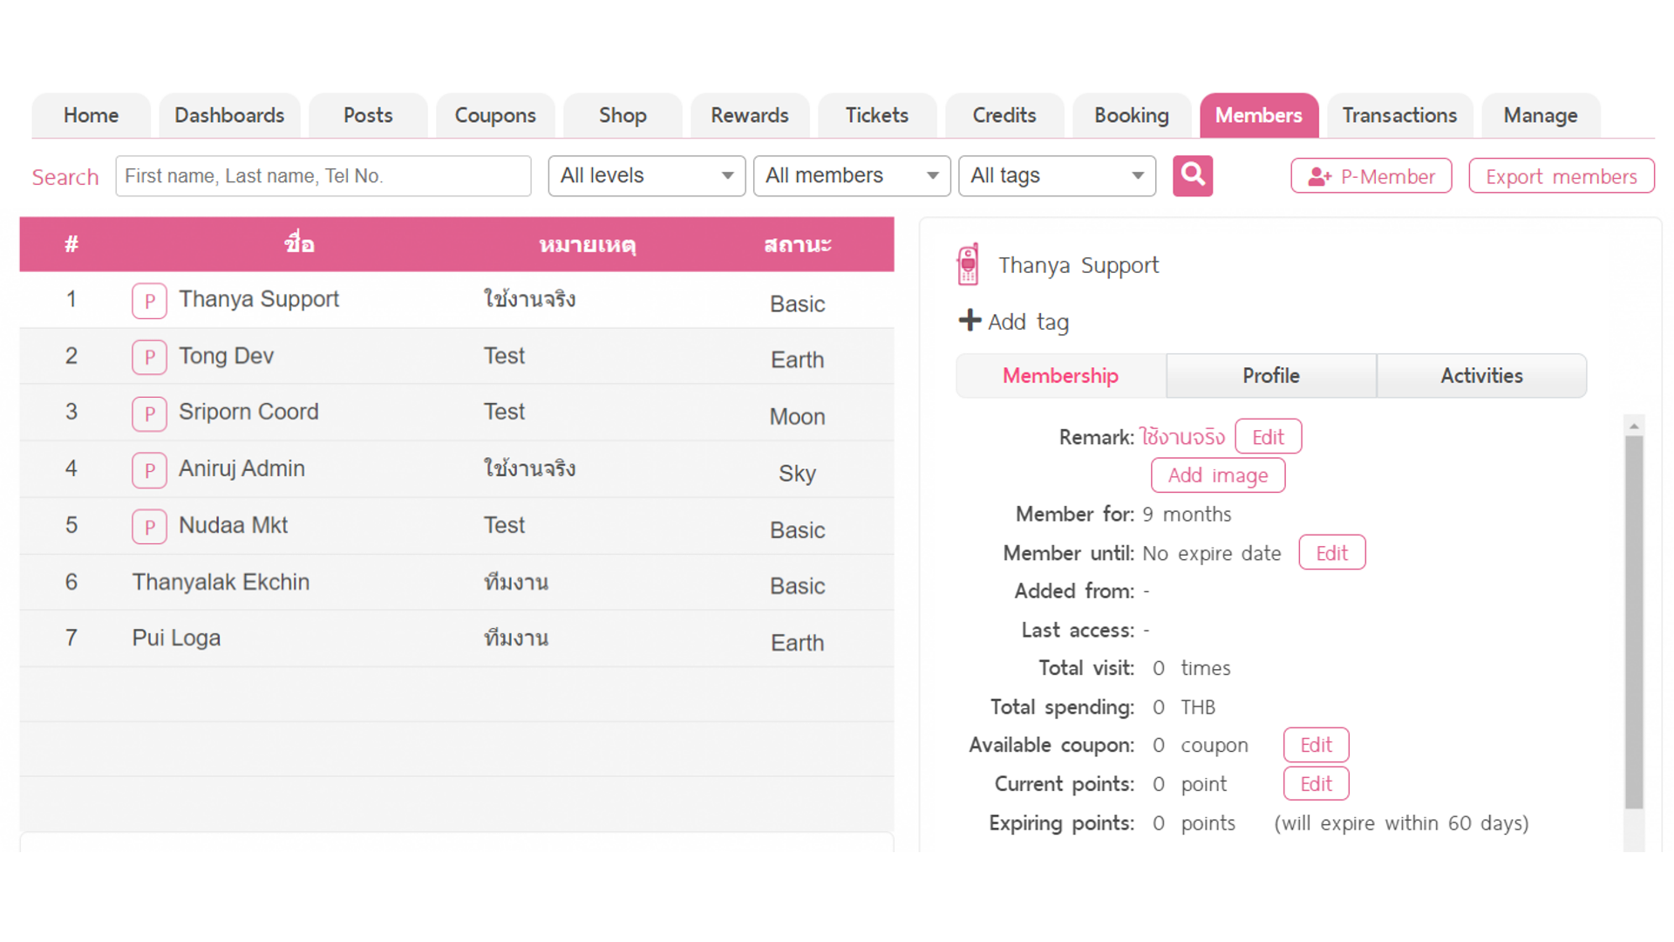This screenshot has width=1674, height=942.
Task: Open the All members dropdown
Action: [x=850, y=175]
